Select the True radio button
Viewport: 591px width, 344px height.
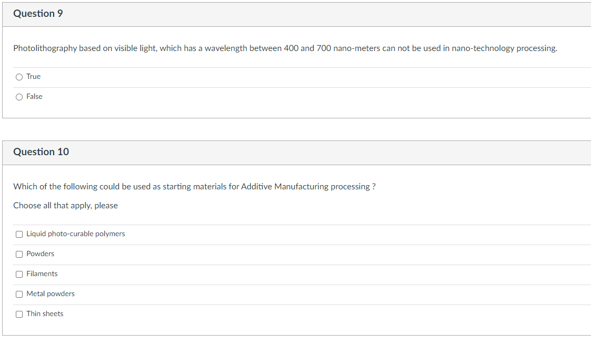coord(19,77)
